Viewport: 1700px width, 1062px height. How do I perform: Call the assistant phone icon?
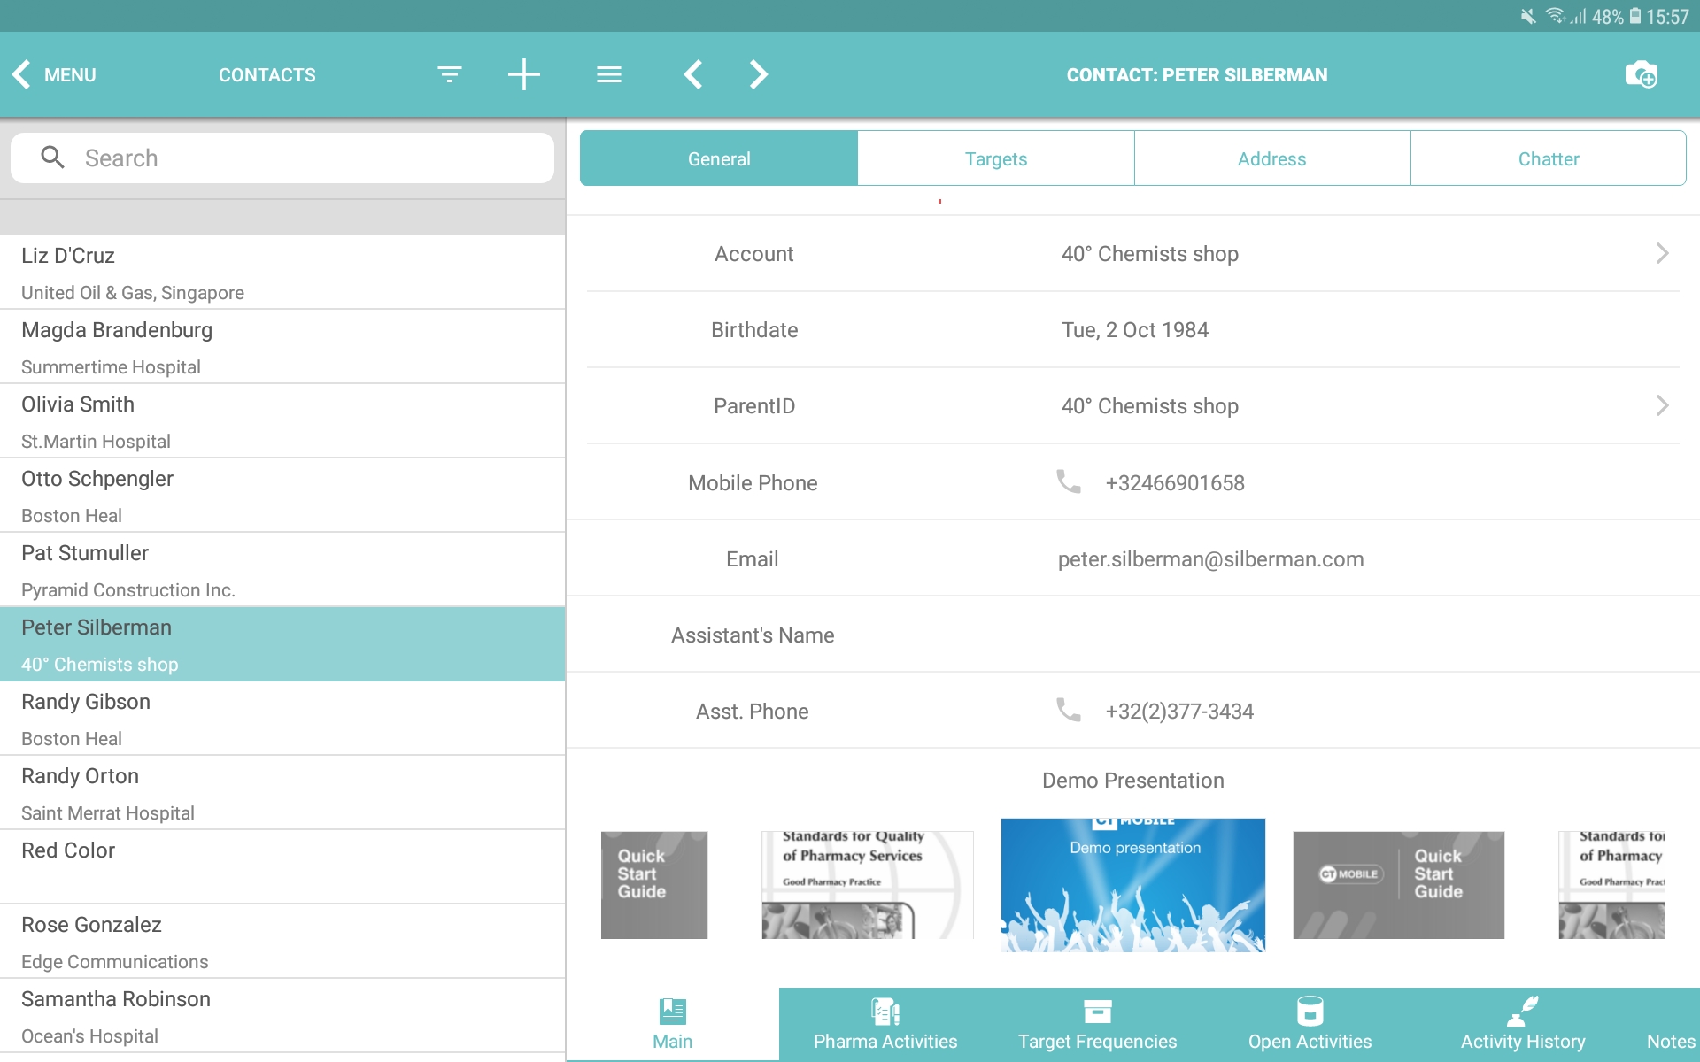coord(1069,710)
